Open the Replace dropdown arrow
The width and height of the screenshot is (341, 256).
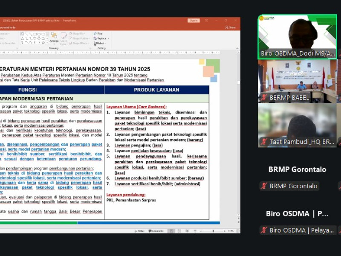(x=108, y=38)
